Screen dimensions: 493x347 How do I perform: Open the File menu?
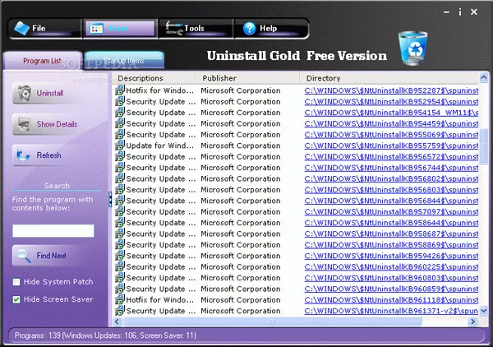45,29
